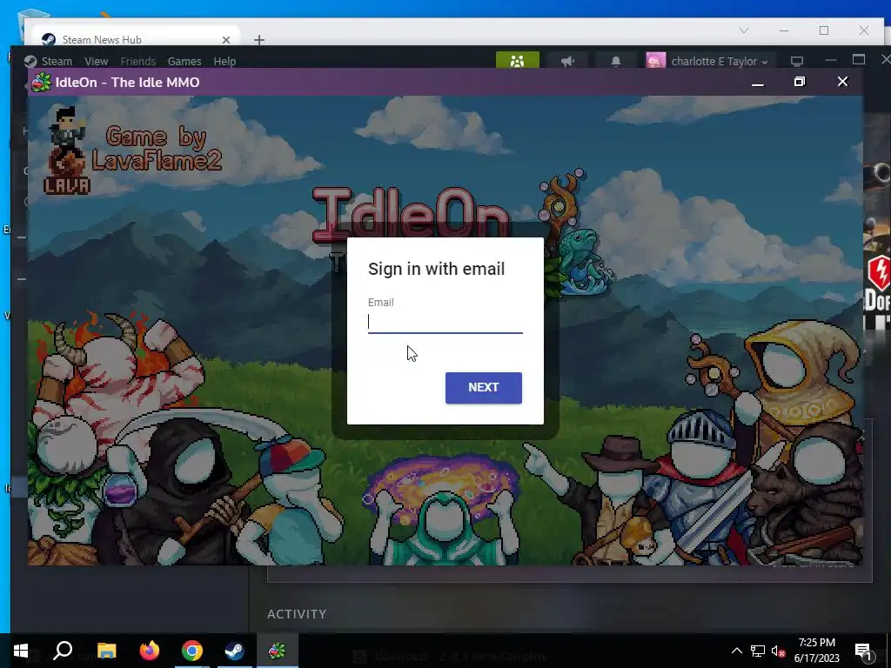The image size is (891, 668).
Task: Close the IdleOn game window
Action: tap(842, 82)
